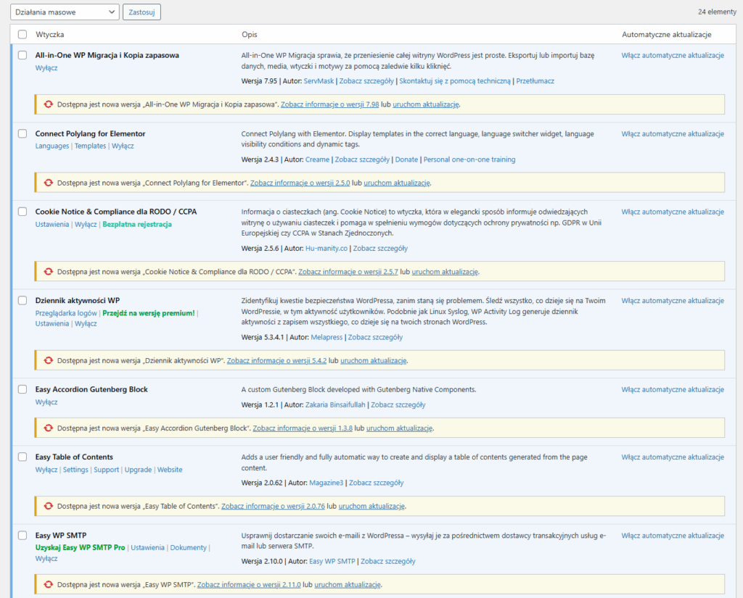The height and width of the screenshot is (598, 743).
Task: Click the update icon in Cookie Notice notice
Action: (48, 271)
